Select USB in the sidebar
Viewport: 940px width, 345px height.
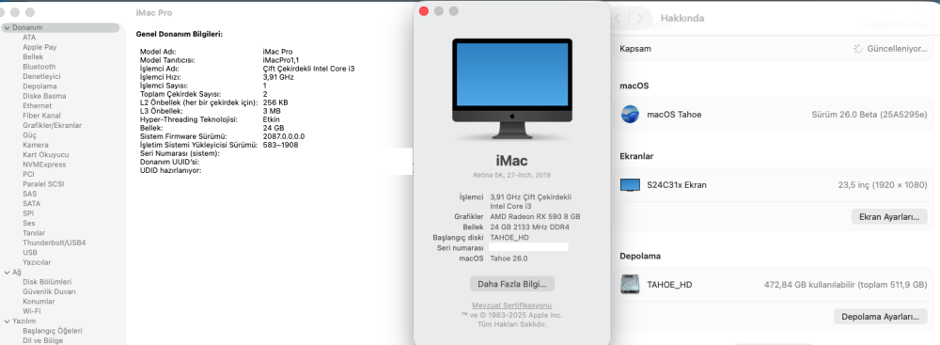pos(30,253)
